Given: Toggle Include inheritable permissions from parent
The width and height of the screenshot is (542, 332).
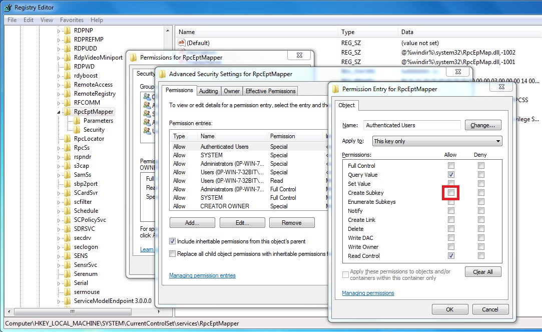Looking at the screenshot, I should click(x=172, y=241).
